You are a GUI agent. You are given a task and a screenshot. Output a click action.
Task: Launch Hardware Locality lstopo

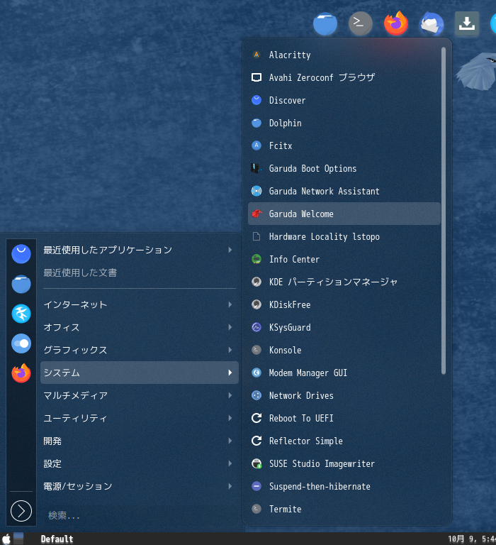[344, 237]
